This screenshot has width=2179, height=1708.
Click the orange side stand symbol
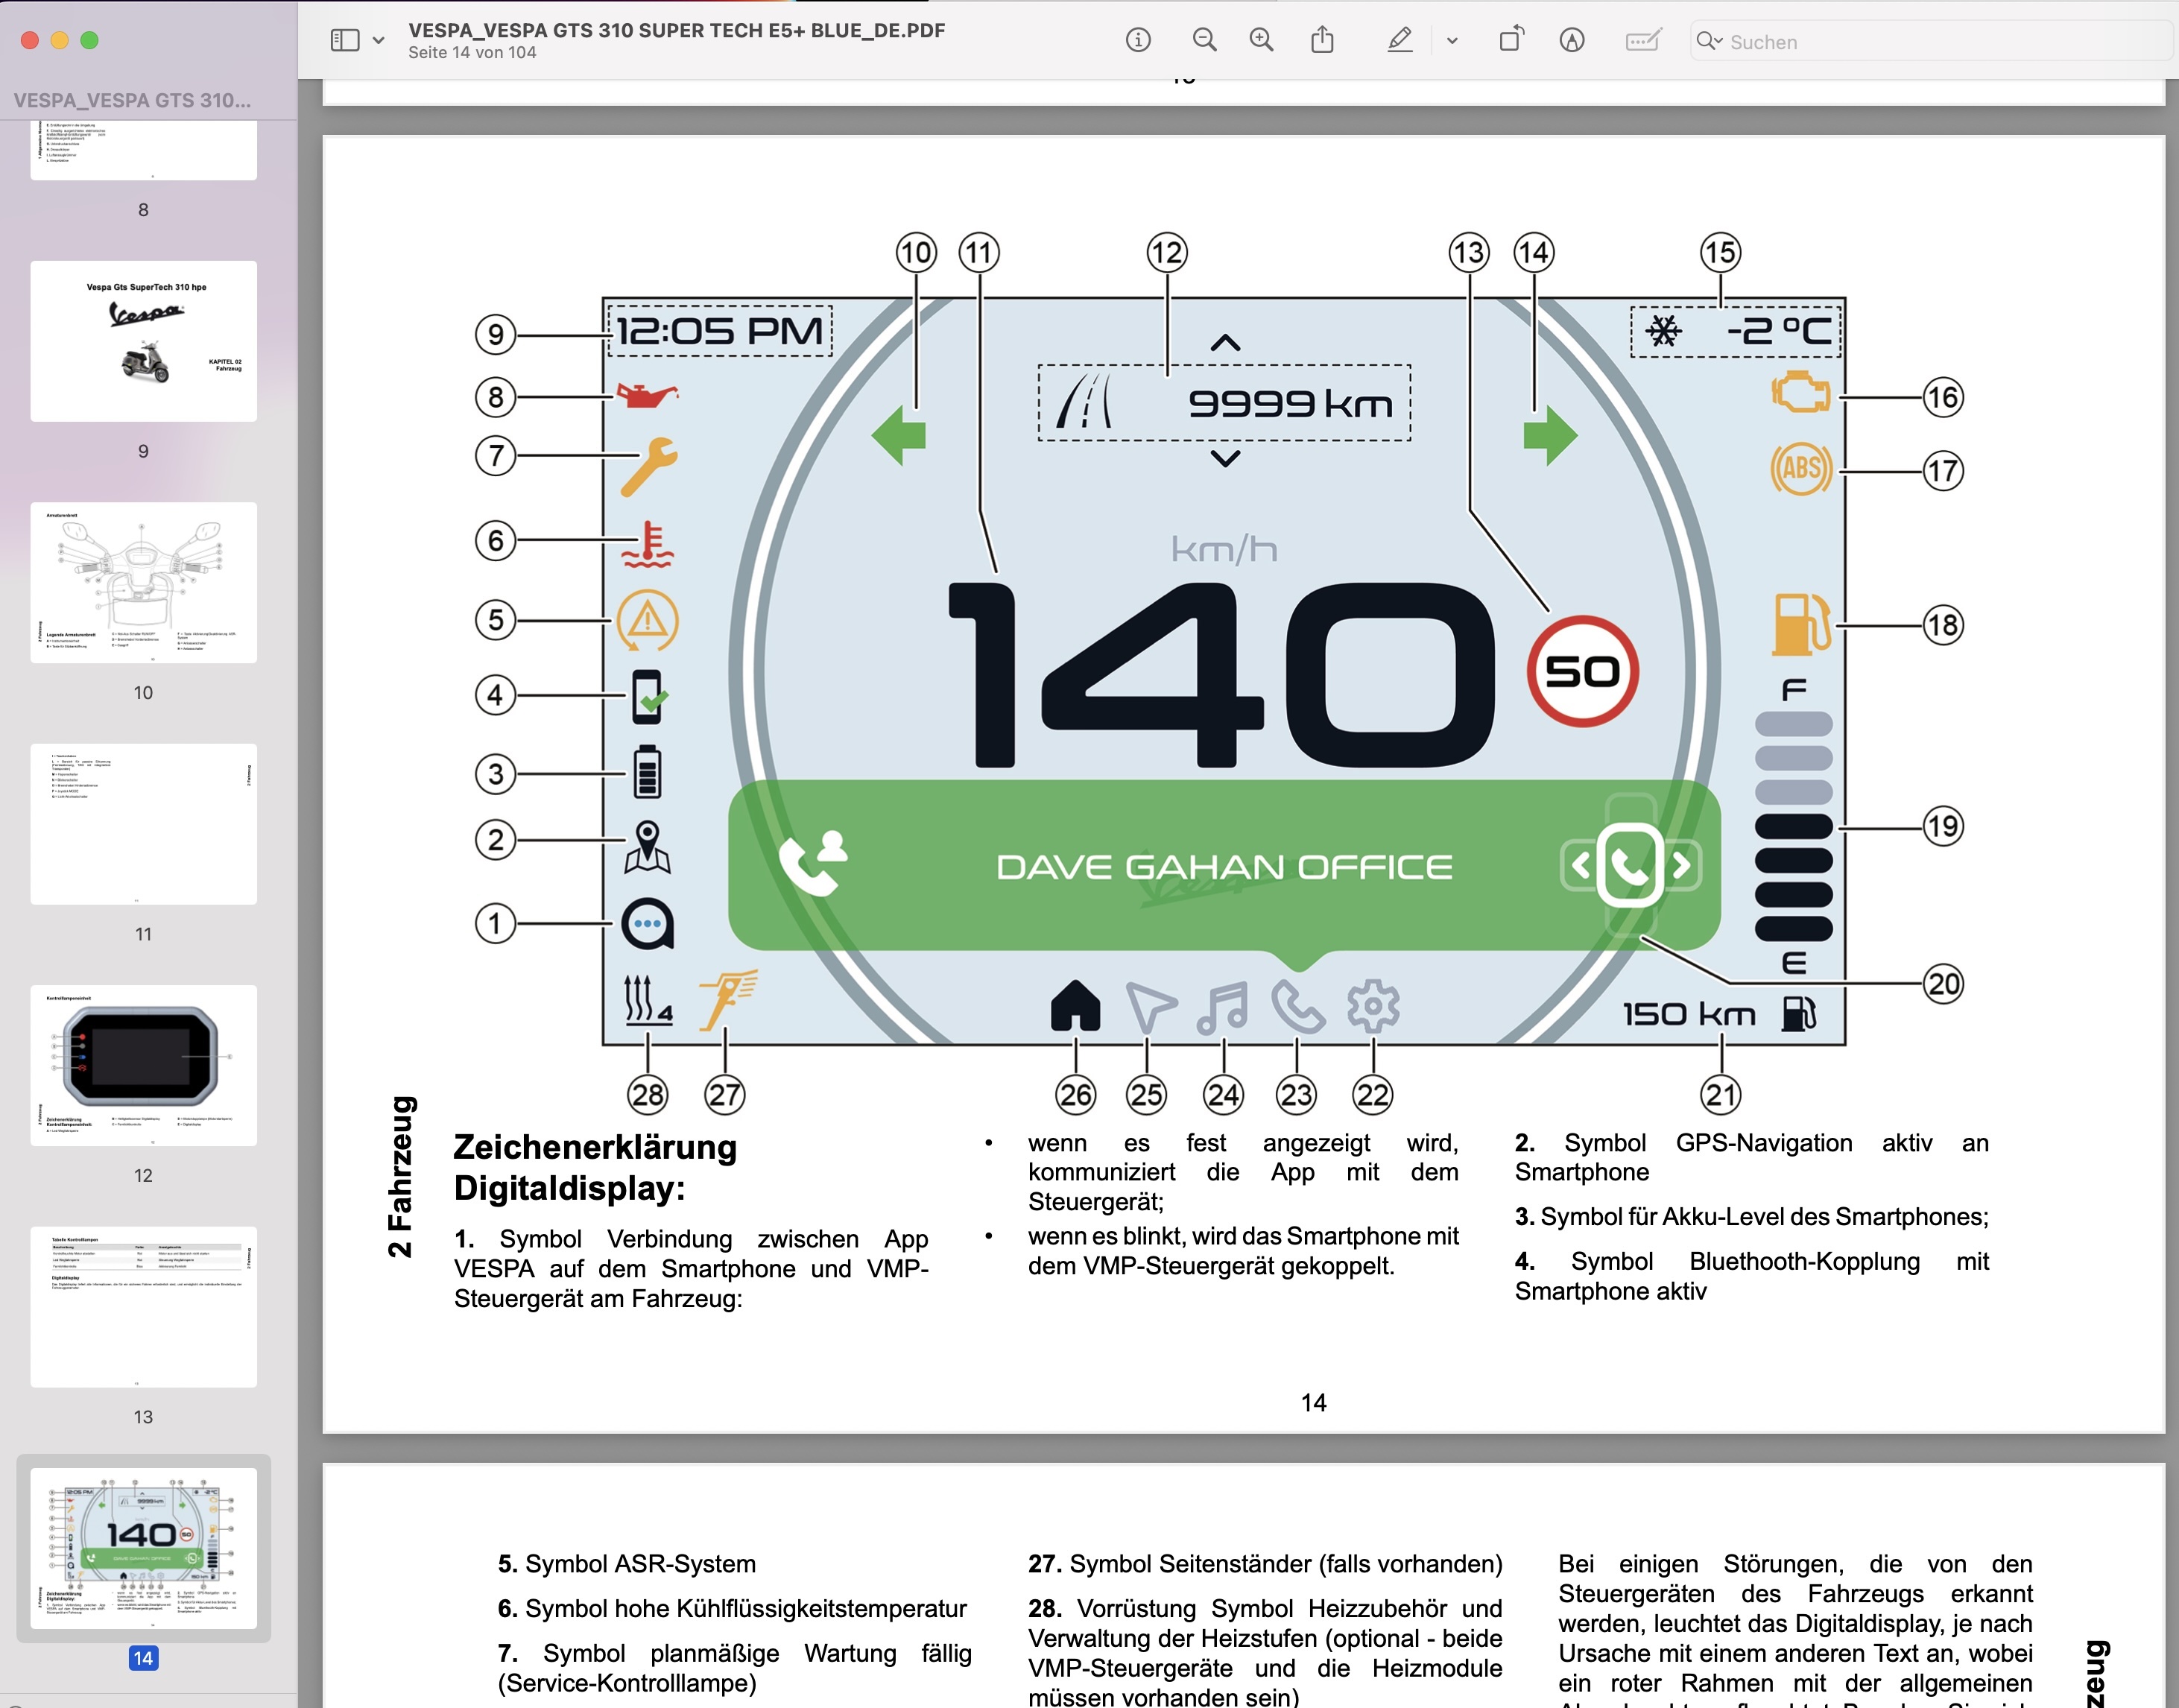(x=727, y=1000)
